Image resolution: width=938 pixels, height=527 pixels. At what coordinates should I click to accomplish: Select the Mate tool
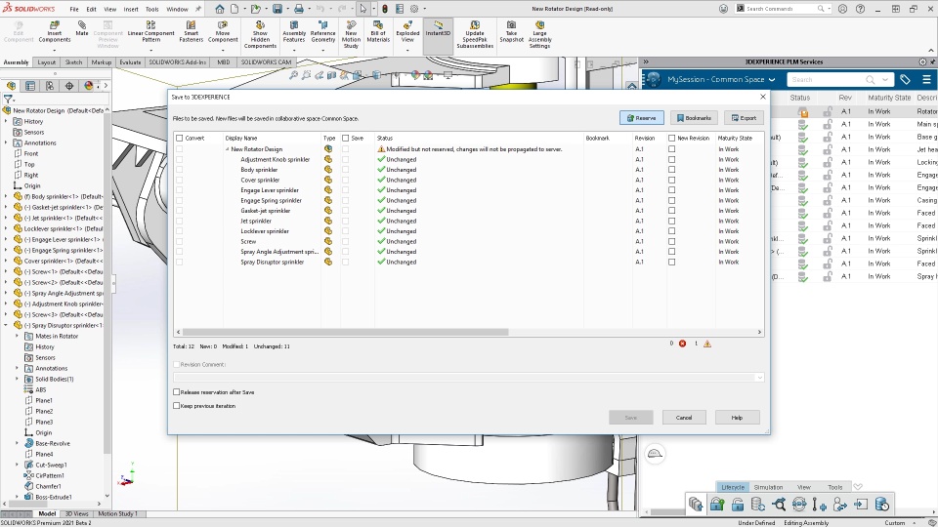[x=82, y=25]
